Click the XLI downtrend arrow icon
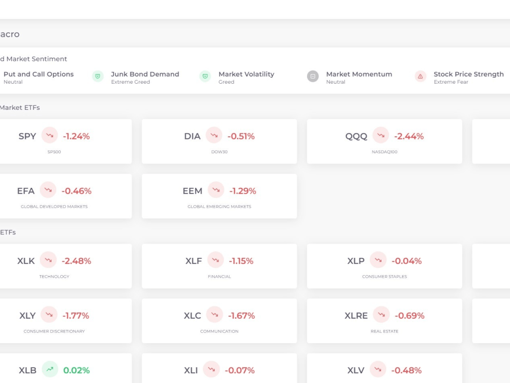 click(x=212, y=369)
